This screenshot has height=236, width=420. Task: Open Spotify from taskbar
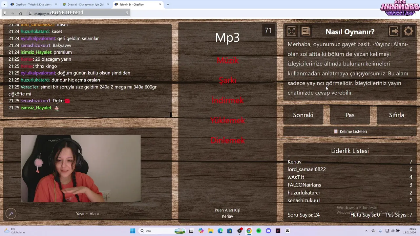tap(259, 231)
